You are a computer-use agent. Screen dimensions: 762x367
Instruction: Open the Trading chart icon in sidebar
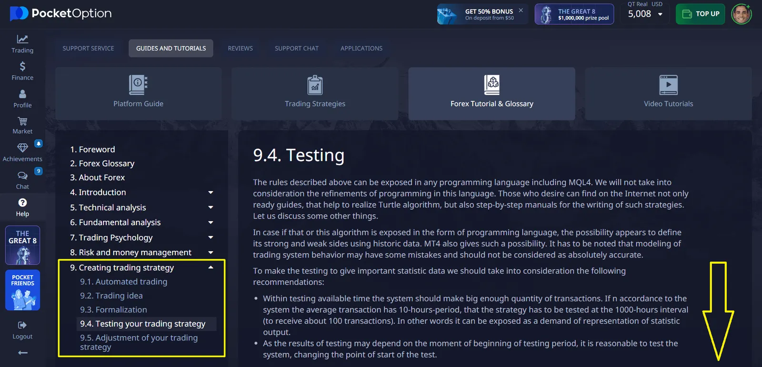pyautogui.click(x=22, y=40)
